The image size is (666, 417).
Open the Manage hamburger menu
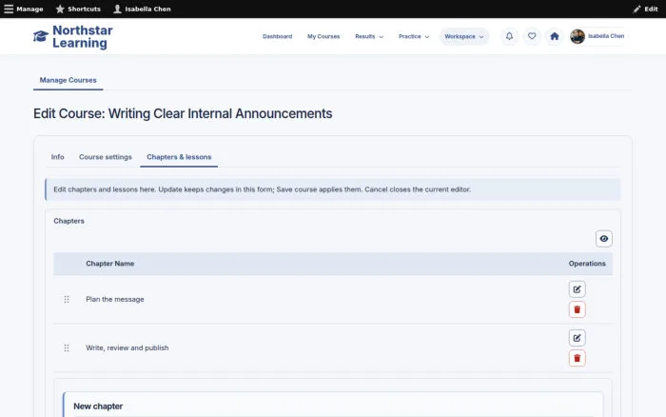[24, 9]
